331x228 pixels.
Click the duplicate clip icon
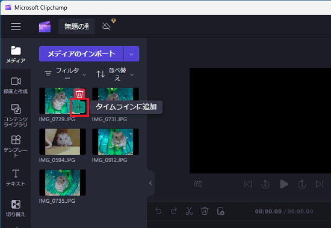[x=221, y=211]
